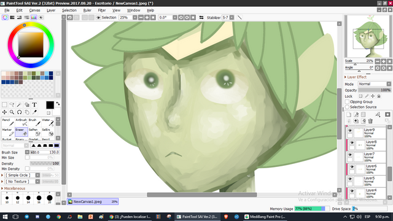This screenshot has width=393, height=221.
Task: Open the Layer menu
Action: [51, 10]
